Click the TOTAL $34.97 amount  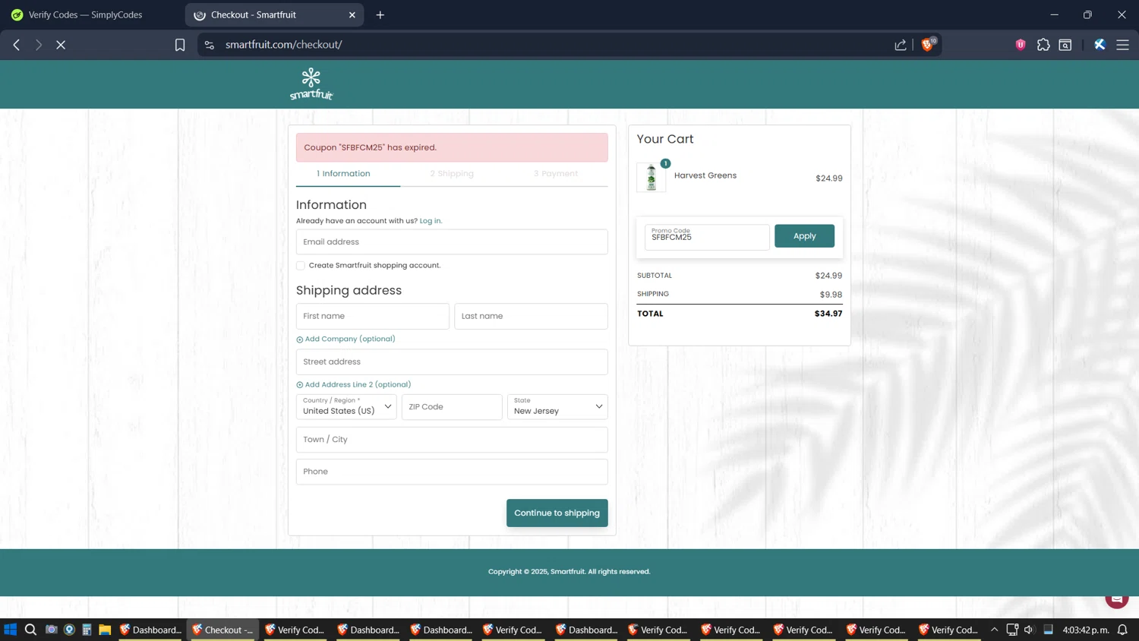[x=828, y=314]
